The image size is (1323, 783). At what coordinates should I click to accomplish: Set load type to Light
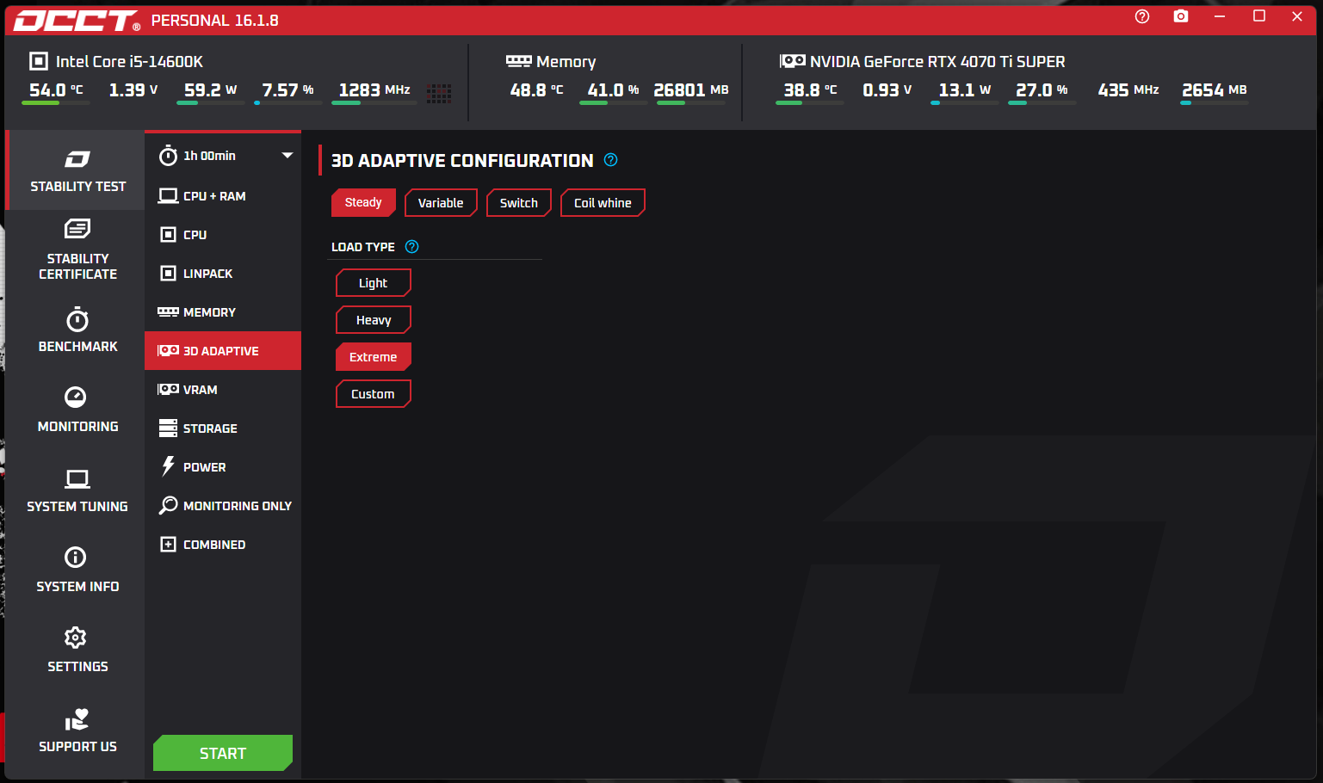374,283
